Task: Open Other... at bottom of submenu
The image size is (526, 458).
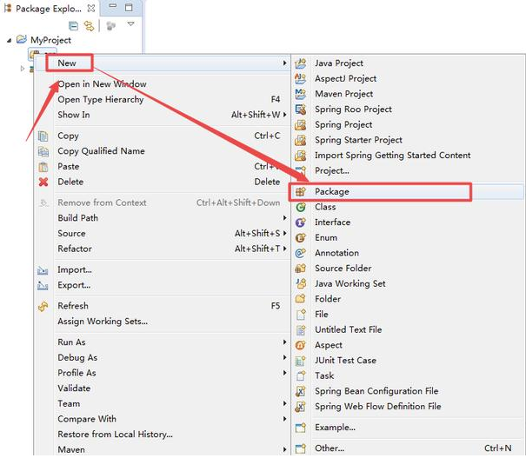Action: tap(330, 448)
